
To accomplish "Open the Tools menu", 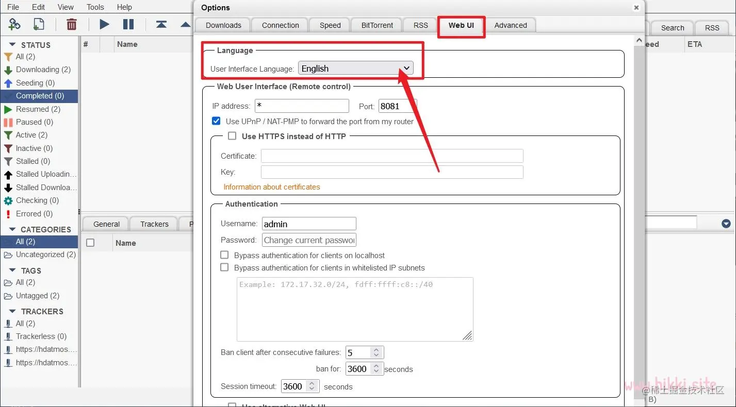I will tap(95, 7).
